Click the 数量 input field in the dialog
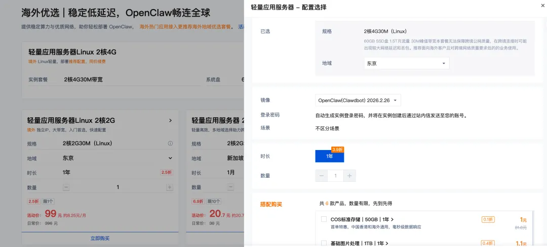Viewport: 547px width, 247px height. pos(336,176)
